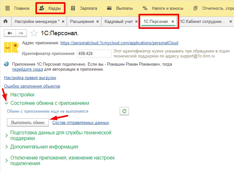The height and width of the screenshot is (172, 234).
Task: Add page to favorites with star
Action: tap(34, 33)
